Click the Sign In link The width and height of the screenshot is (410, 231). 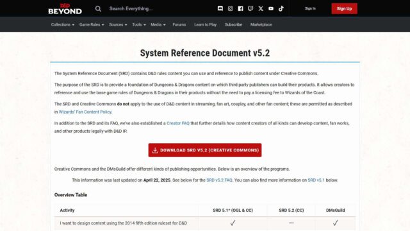[310, 8]
